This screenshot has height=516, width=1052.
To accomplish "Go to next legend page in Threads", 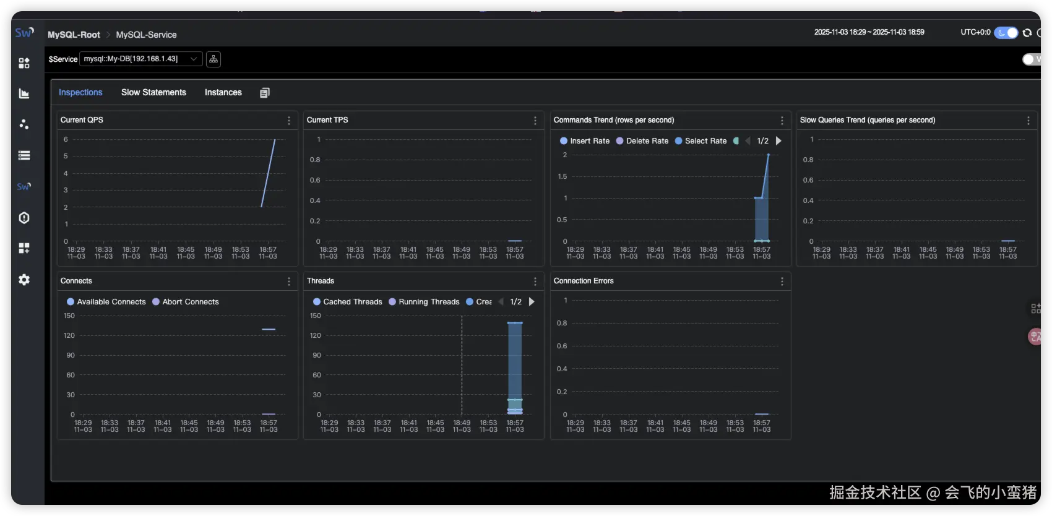I will click(532, 302).
